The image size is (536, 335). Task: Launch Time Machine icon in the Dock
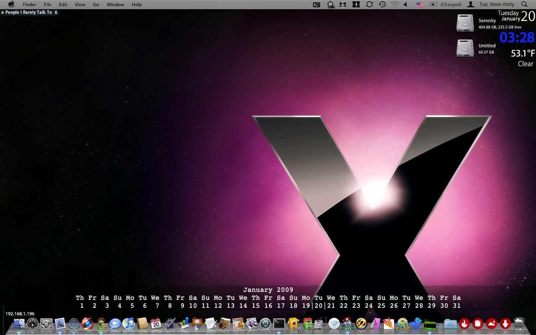265,323
